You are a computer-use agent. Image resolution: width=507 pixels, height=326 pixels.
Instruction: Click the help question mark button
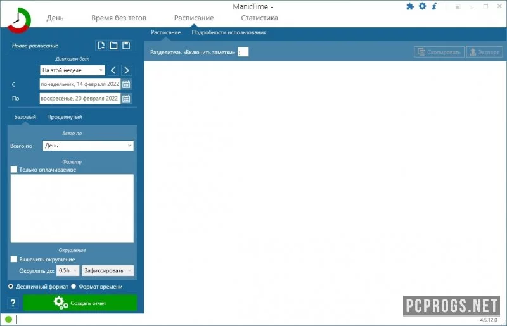13,303
